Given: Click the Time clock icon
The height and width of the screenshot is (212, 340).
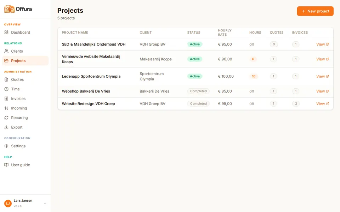Looking at the screenshot, I should (x=6, y=89).
